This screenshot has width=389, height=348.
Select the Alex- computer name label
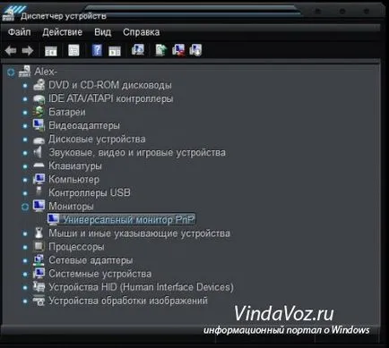(x=46, y=72)
